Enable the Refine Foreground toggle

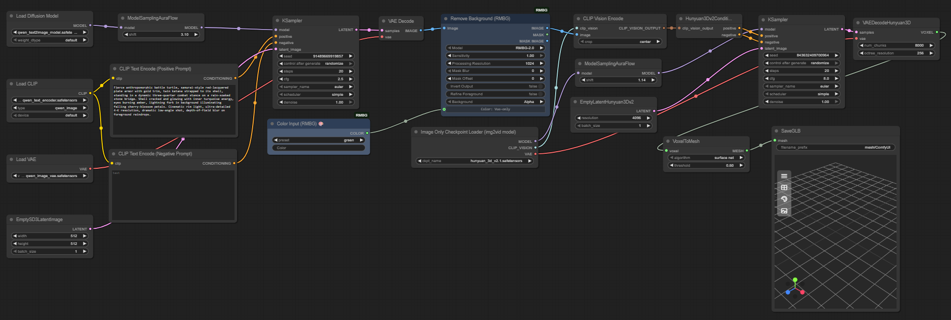540,94
